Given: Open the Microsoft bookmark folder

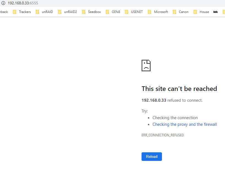Looking at the screenshot, I should point(158,12).
